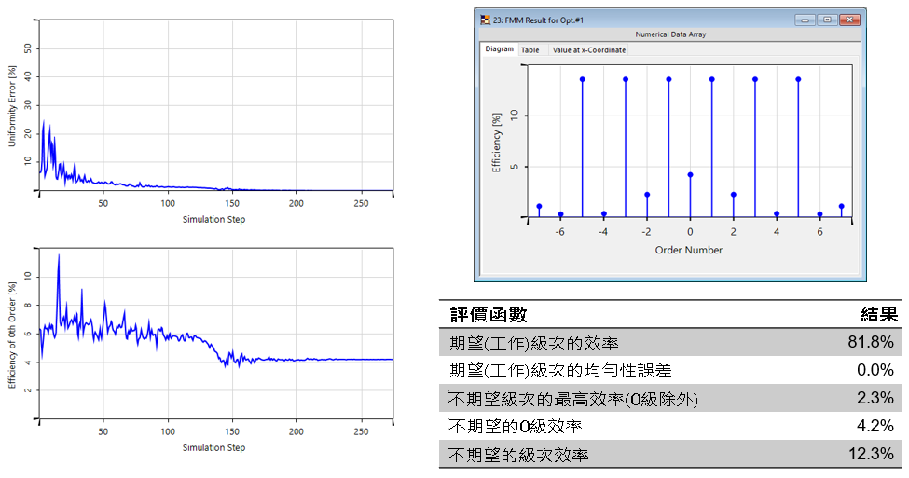This screenshot has width=909, height=478.
Task: Click the '不期望的級次效率' row label
Action: 518,455
